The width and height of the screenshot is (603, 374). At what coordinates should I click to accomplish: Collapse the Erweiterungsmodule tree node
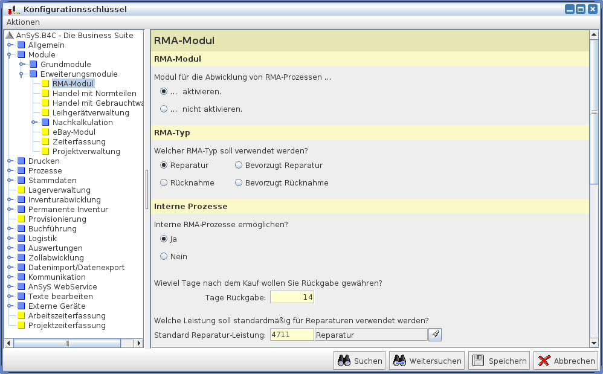point(22,74)
